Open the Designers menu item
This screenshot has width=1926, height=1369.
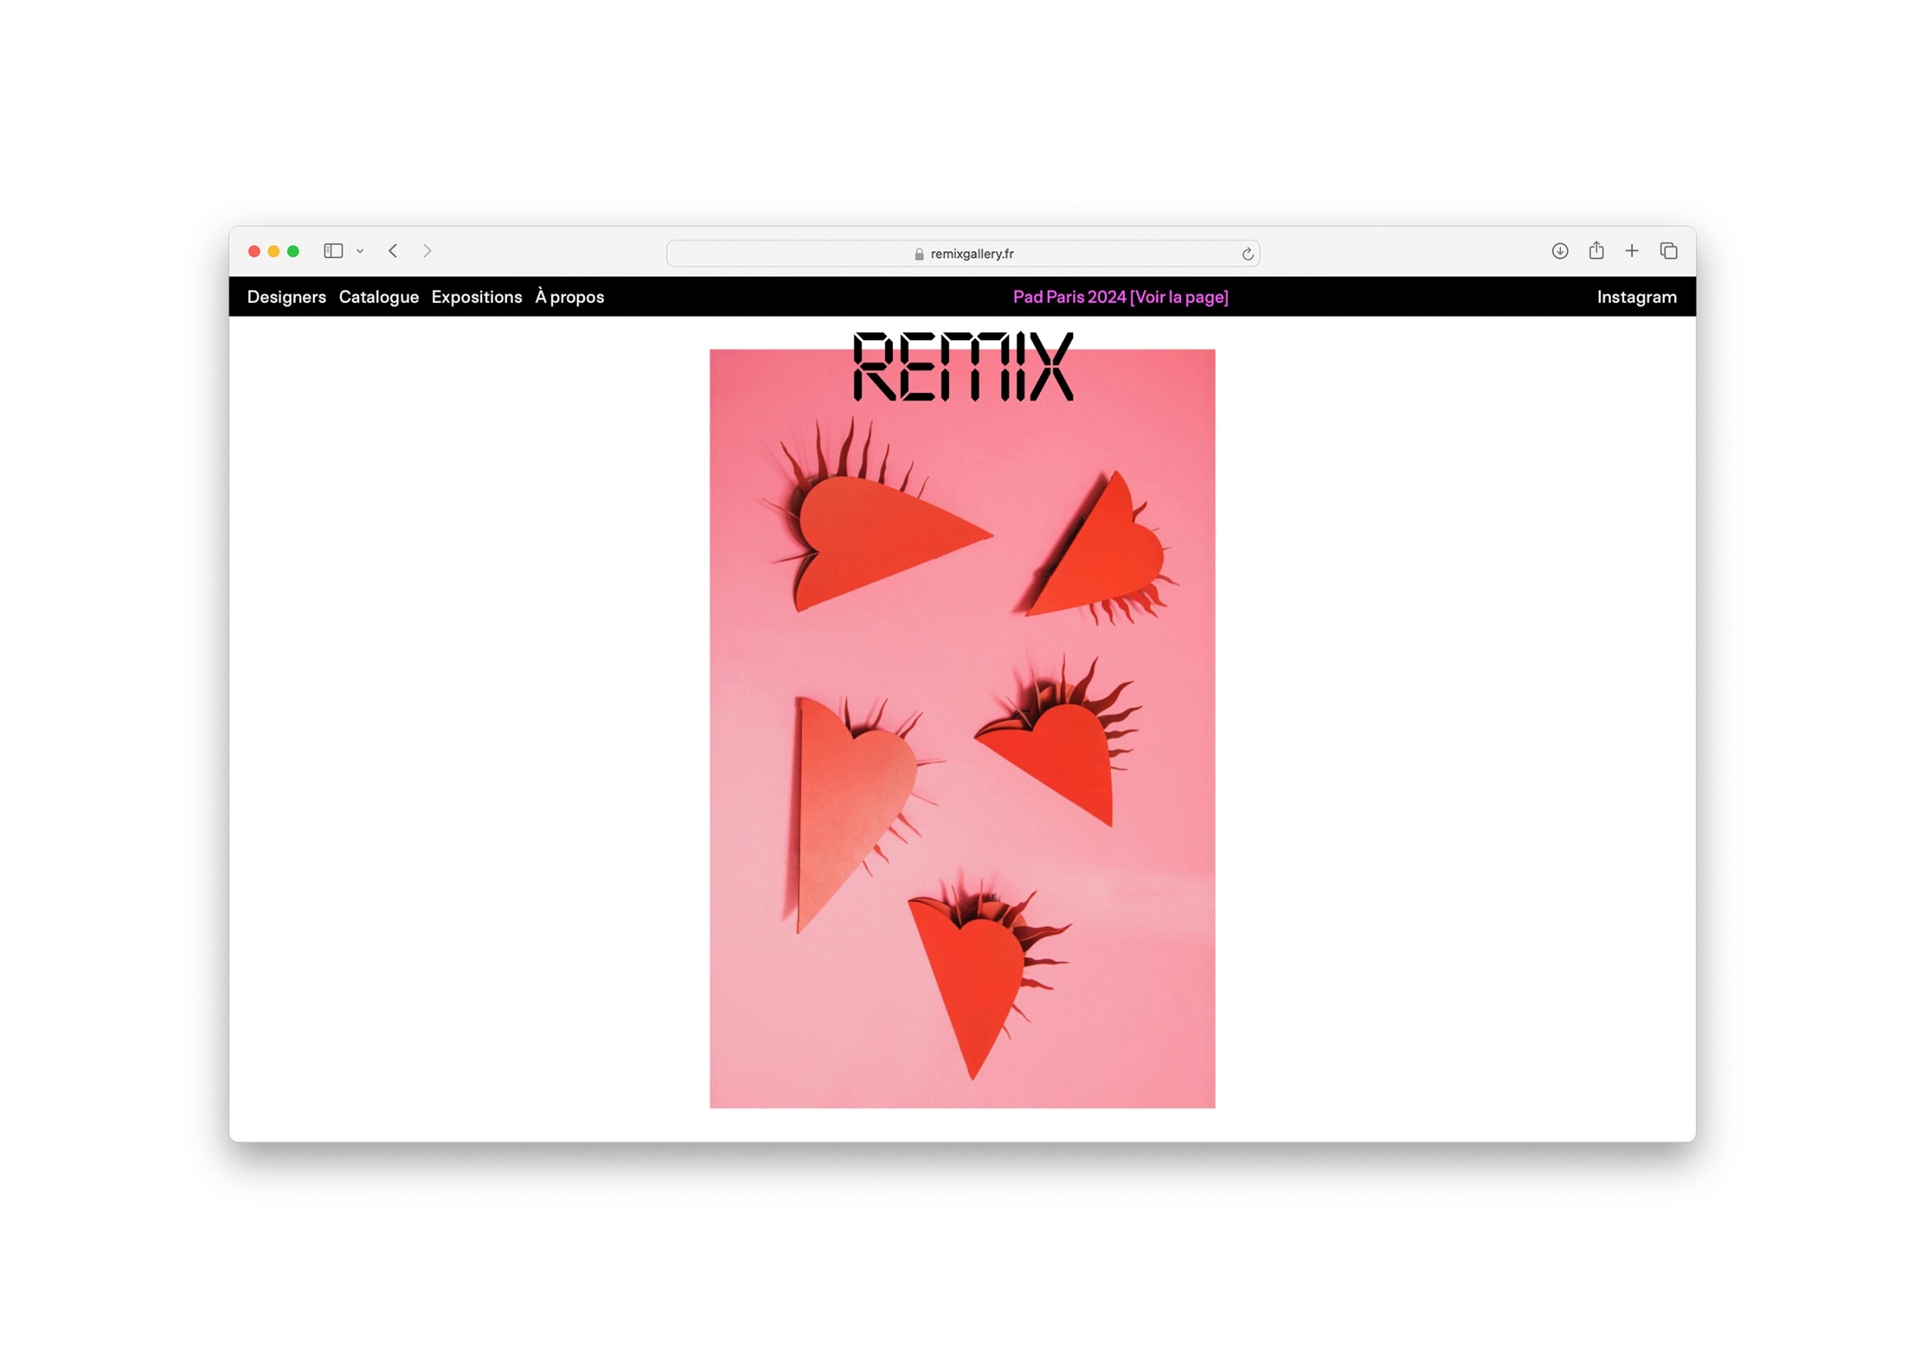[287, 297]
